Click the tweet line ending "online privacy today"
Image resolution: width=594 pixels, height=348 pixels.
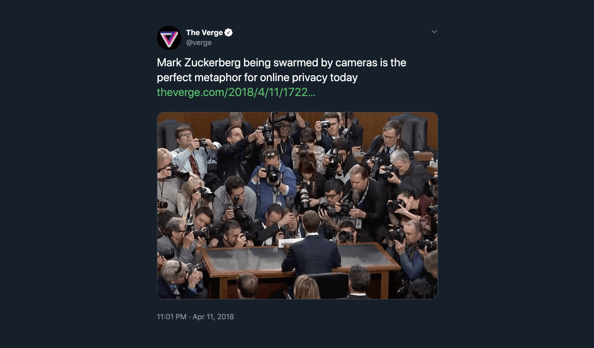pos(257,78)
